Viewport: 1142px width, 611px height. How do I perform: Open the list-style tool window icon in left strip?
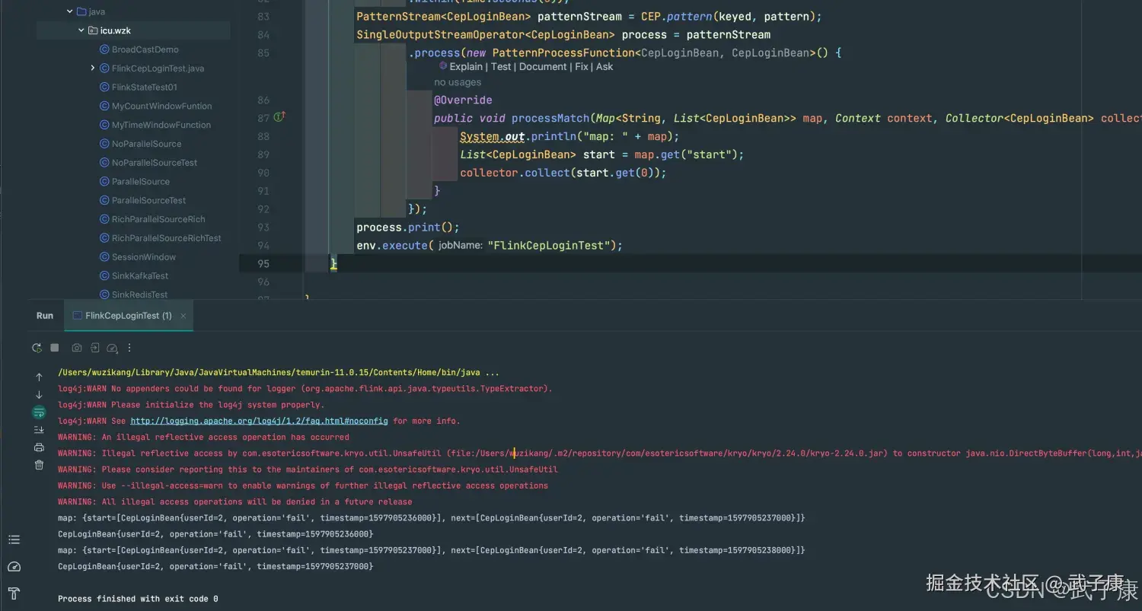[14, 540]
